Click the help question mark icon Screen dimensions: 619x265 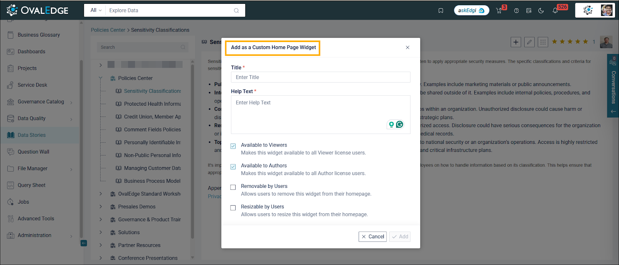(516, 10)
